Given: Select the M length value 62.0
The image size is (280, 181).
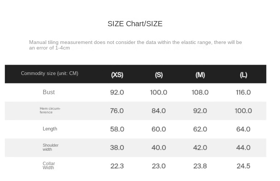Looking at the screenshot, I should pyautogui.click(x=200, y=129).
